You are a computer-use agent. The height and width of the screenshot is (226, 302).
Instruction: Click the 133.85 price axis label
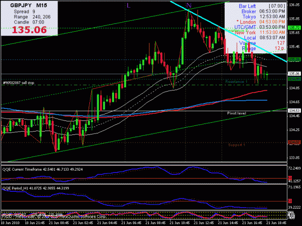point(294,158)
